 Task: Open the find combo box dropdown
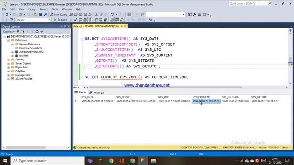click(183, 14)
